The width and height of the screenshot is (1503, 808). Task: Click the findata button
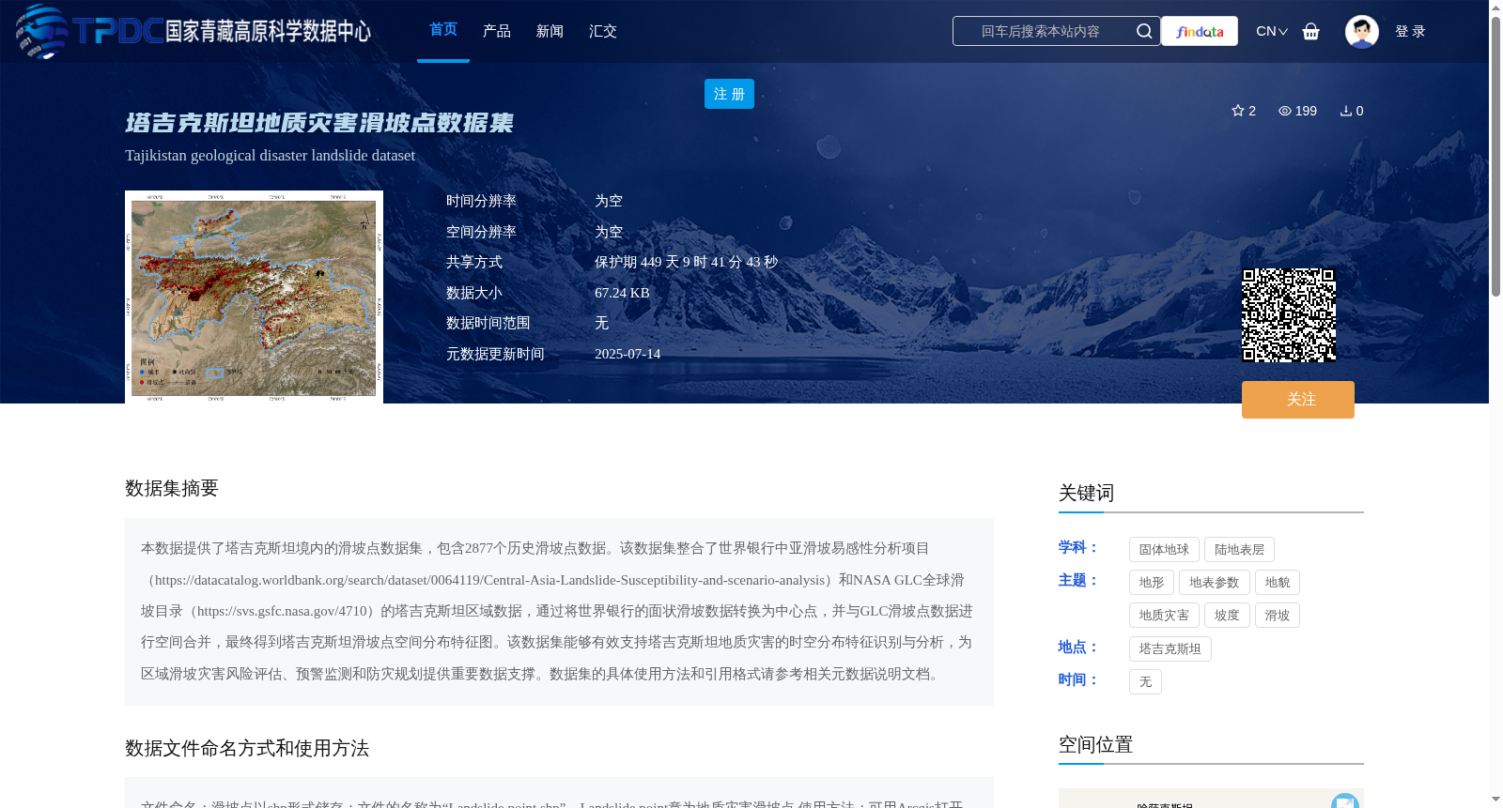point(1200,31)
